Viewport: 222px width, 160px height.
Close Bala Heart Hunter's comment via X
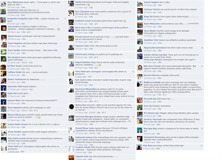coord(202,66)
